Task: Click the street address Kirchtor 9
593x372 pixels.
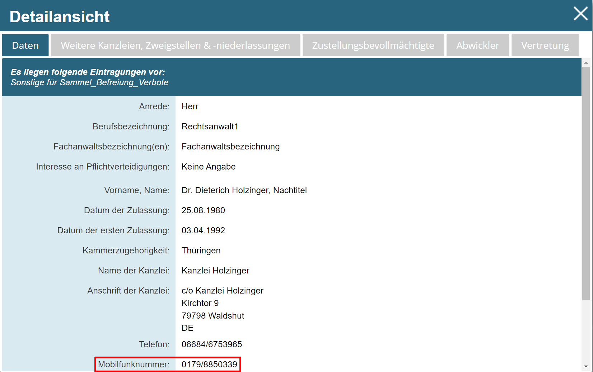Action: (200, 303)
